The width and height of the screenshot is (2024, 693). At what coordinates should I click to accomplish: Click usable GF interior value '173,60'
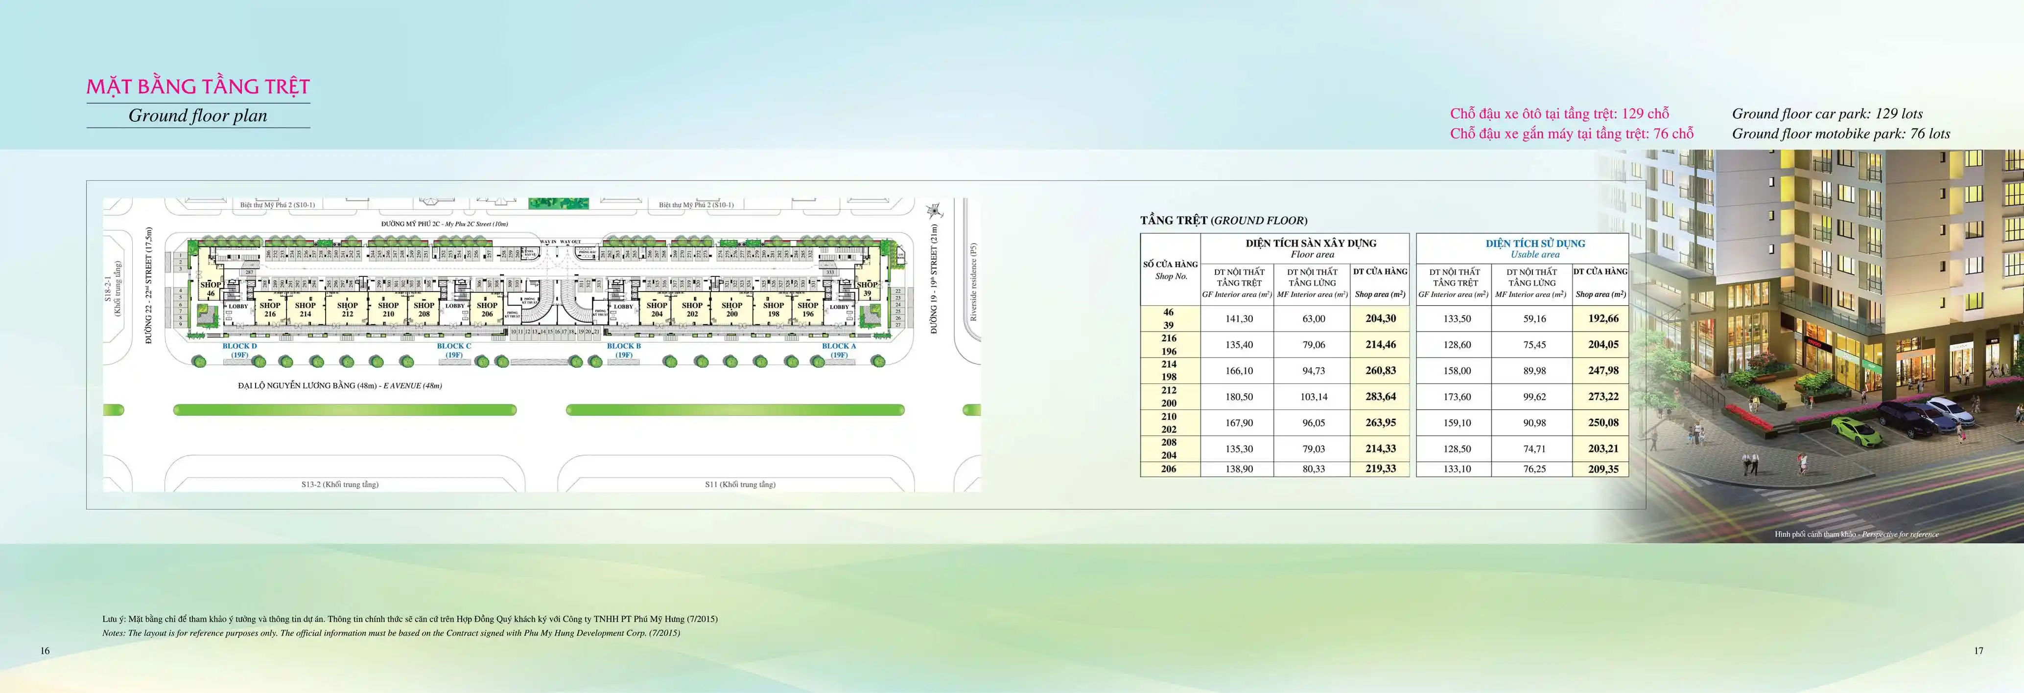click(1457, 397)
